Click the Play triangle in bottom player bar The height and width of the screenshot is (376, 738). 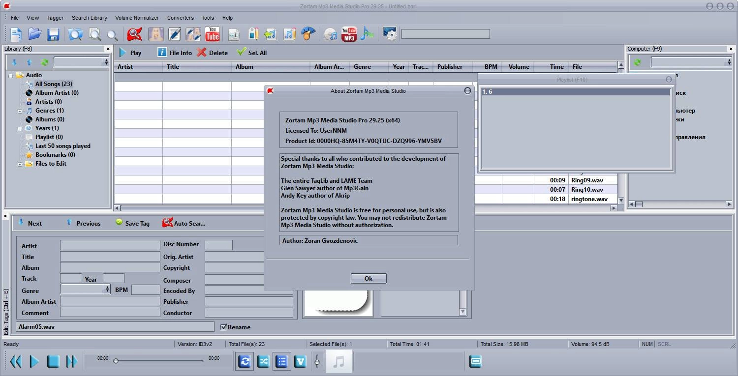click(x=34, y=362)
